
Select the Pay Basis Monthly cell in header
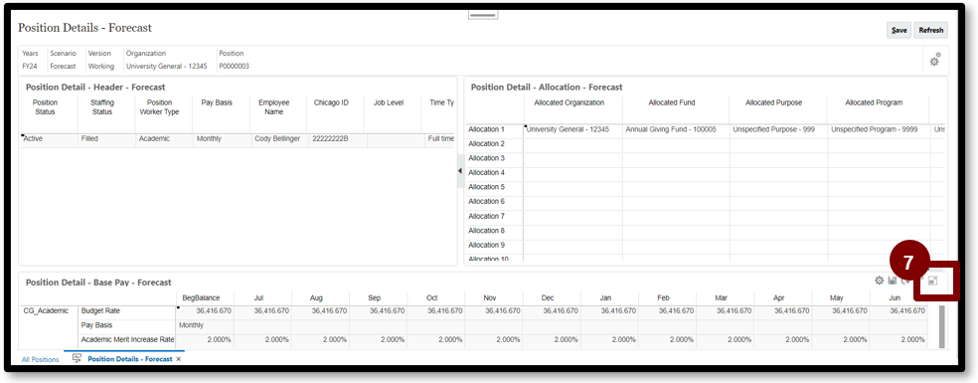[222, 139]
